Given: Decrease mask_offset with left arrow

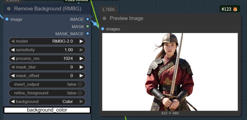Looking at the screenshot, I should point(13,76).
